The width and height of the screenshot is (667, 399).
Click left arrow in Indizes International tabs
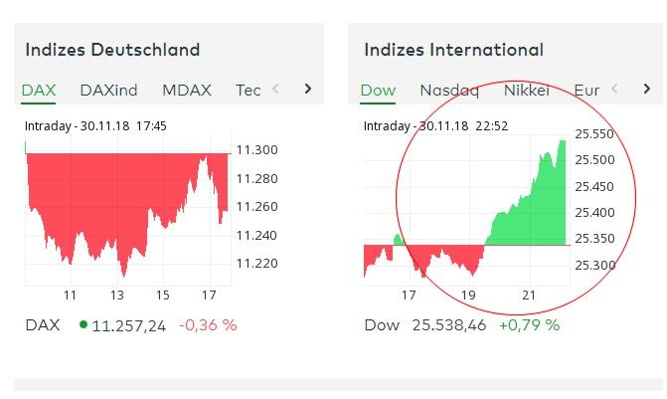point(615,90)
